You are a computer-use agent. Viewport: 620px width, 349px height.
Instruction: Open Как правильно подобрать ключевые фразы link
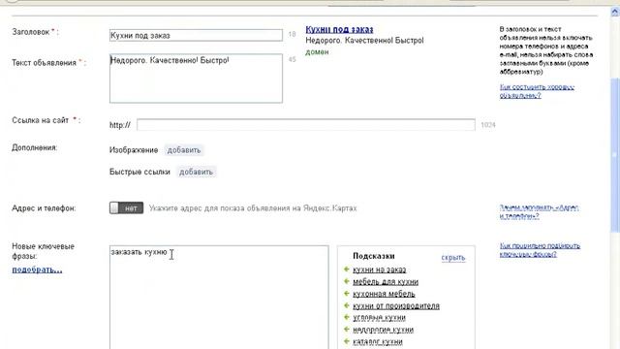pyautogui.click(x=540, y=250)
